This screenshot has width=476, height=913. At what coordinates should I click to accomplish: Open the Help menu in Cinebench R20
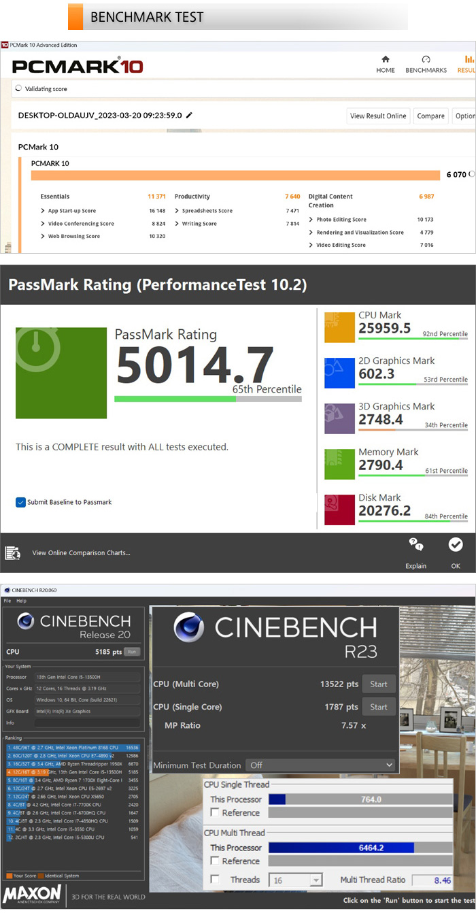[x=22, y=601]
